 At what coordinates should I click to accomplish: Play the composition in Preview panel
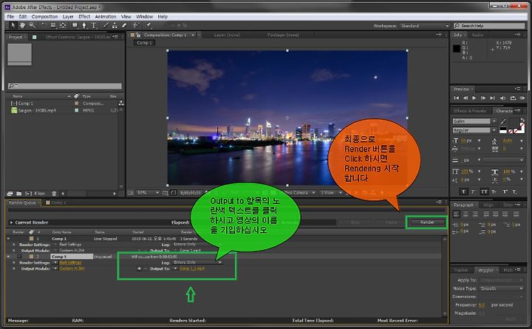474,98
